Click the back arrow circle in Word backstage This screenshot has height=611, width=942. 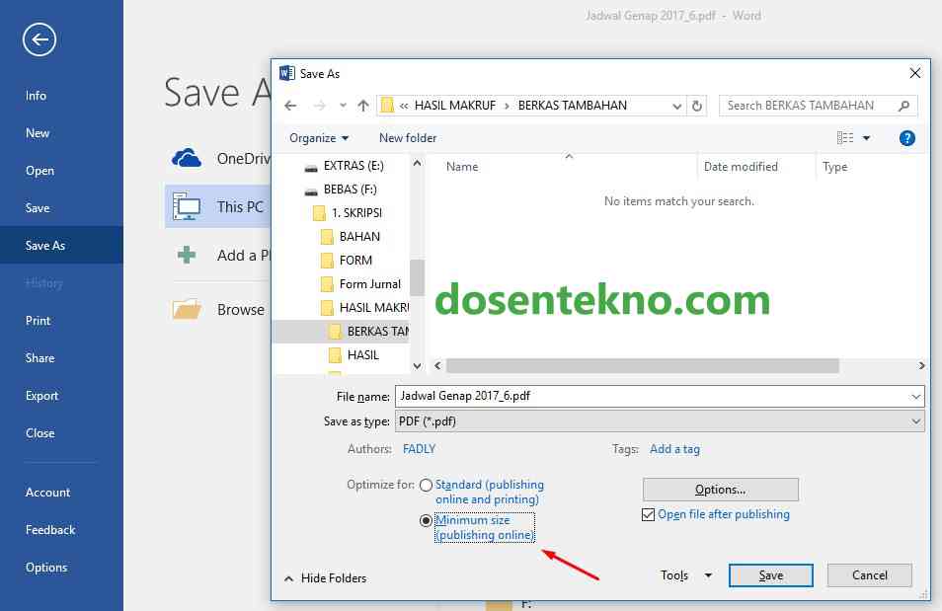(x=39, y=39)
